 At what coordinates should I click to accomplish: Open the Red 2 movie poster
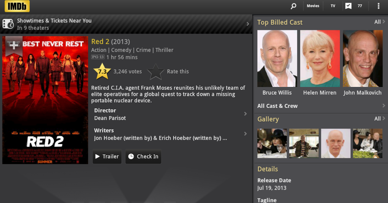pyautogui.click(x=45, y=100)
